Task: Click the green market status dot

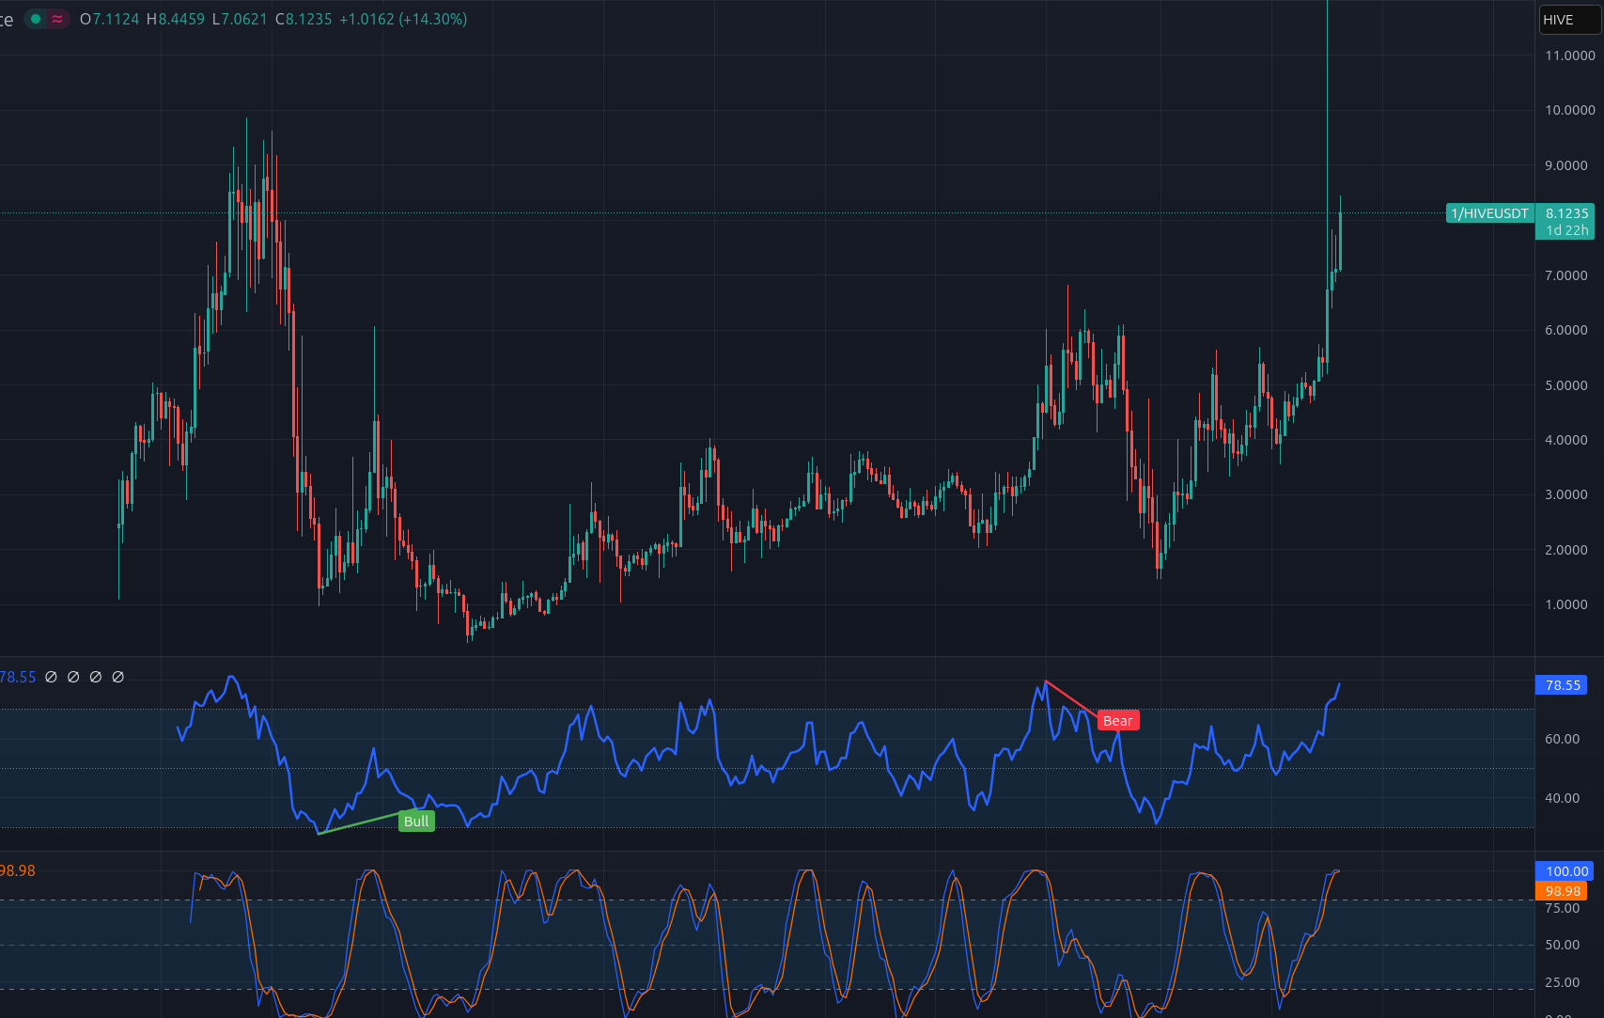Action: tap(36, 19)
